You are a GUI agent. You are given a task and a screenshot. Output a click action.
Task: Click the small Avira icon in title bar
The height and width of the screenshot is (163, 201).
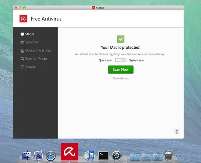[93, 8]
